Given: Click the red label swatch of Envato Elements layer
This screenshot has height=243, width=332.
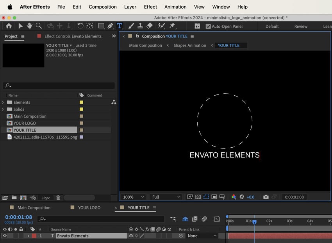Looking at the screenshot, I should tap(34, 236).
